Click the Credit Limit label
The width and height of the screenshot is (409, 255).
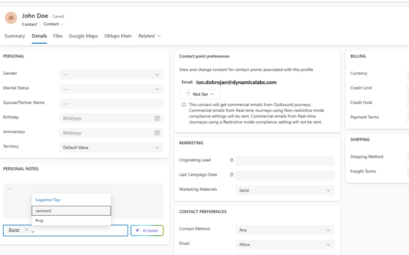(x=361, y=88)
